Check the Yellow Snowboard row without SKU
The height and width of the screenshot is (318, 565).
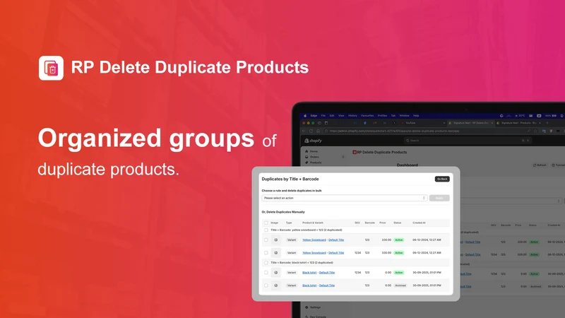[266, 240]
